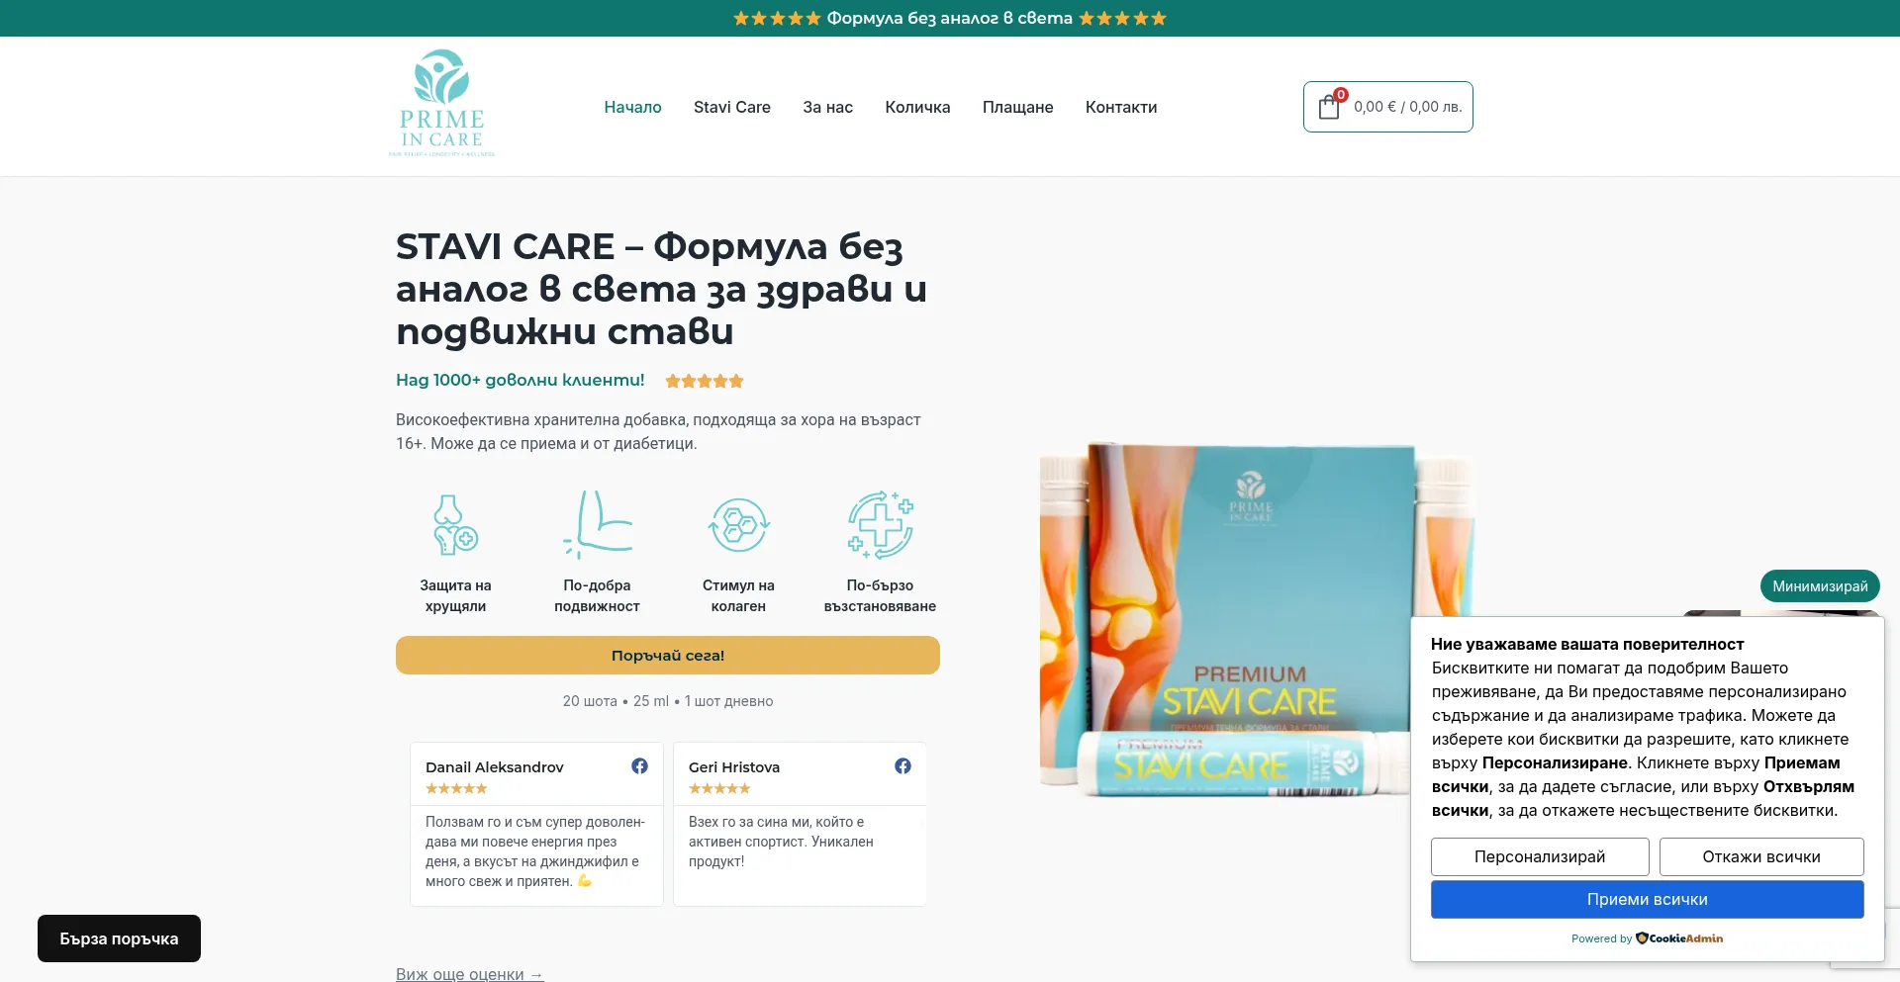Click Ние уважаваме вашата поверителност heading
This screenshot has height=982, width=1900.
[x=1587, y=645]
